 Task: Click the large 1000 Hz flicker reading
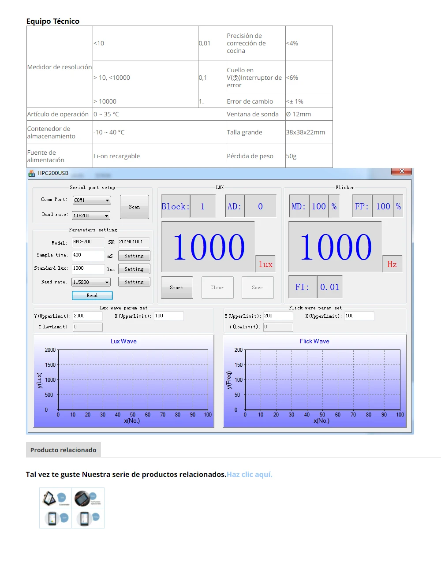point(335,247)
